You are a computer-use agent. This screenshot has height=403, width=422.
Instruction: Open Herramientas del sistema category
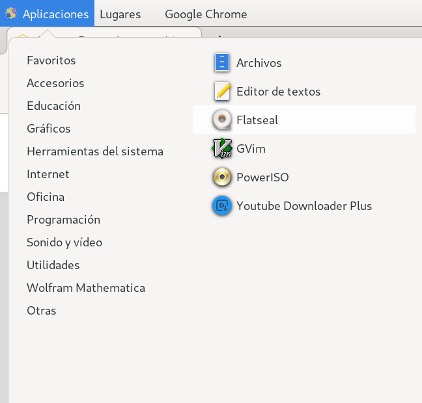[x=95, y=151]
